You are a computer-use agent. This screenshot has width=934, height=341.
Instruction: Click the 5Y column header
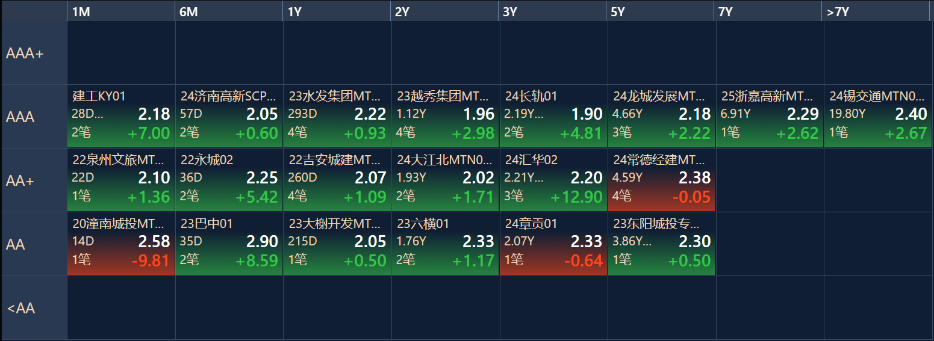pyautogui.click(x=661, y=11)
